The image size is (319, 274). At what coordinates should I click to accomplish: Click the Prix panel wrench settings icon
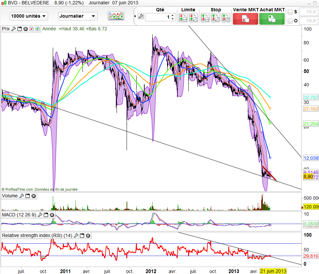(14, 29)
